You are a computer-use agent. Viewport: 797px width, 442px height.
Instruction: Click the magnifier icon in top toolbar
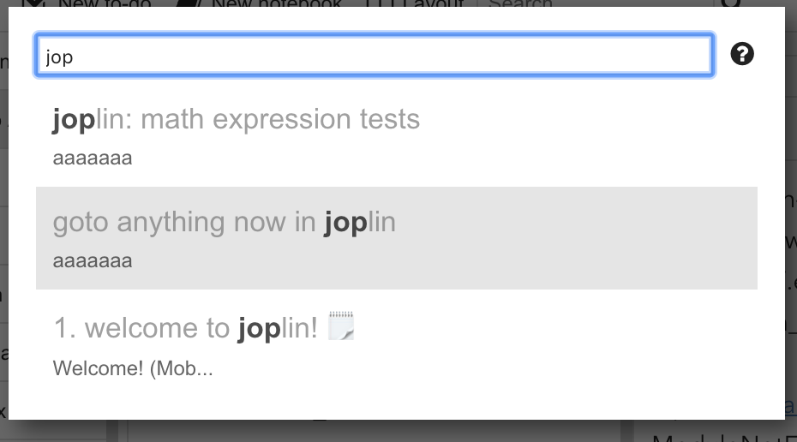tap(731, 3)
